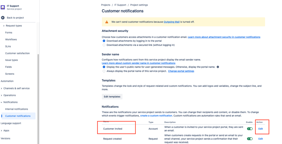Screen dimensions: 282x144
Task: Click the IT Support project avatar icon
Action: (3, 7)
